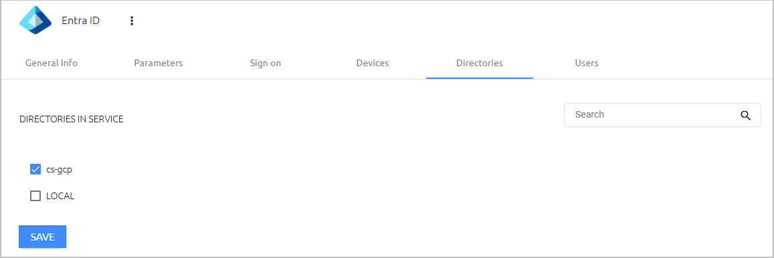Check the LOCAL directory checkbox
Image resolution: width=774 pixels, height=258 pixels.
[x=35, y=196]
